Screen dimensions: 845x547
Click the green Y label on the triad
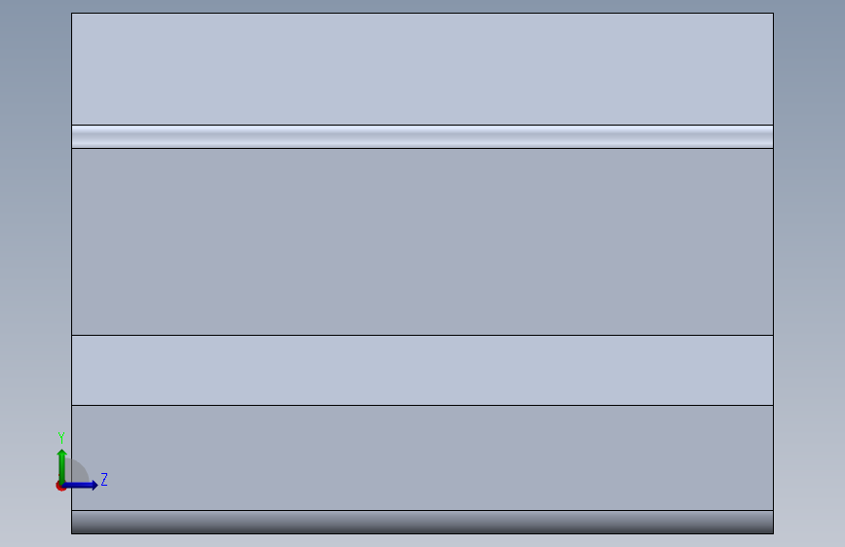point(61,437)
